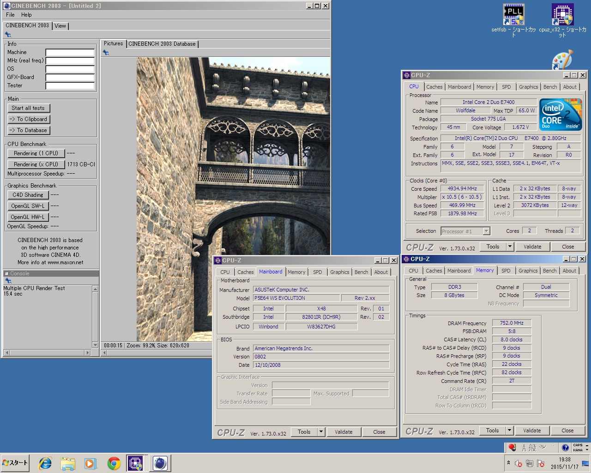Click the pin icon in Console panel
The width and height of the screenshot is (591, 473).
coord(8,281)
